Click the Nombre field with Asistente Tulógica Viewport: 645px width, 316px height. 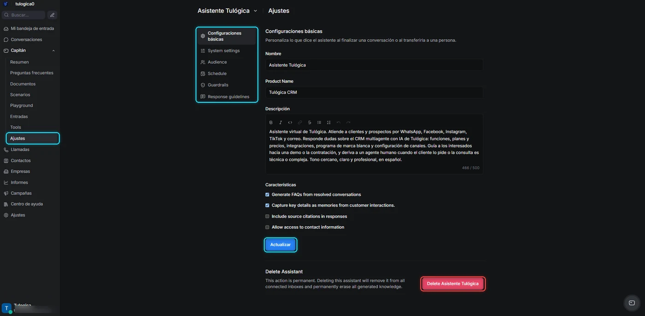pyautogui.click(x=374, y=65)
